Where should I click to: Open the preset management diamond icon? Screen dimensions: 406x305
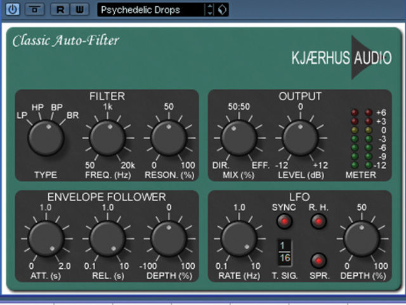click(x=222, y=10)
